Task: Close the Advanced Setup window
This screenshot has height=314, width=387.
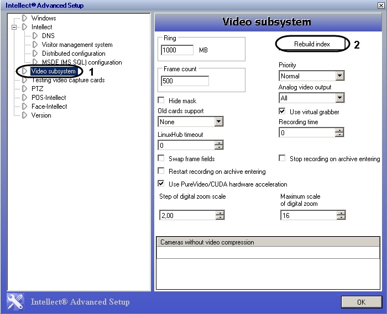Action: coord(381,5)
